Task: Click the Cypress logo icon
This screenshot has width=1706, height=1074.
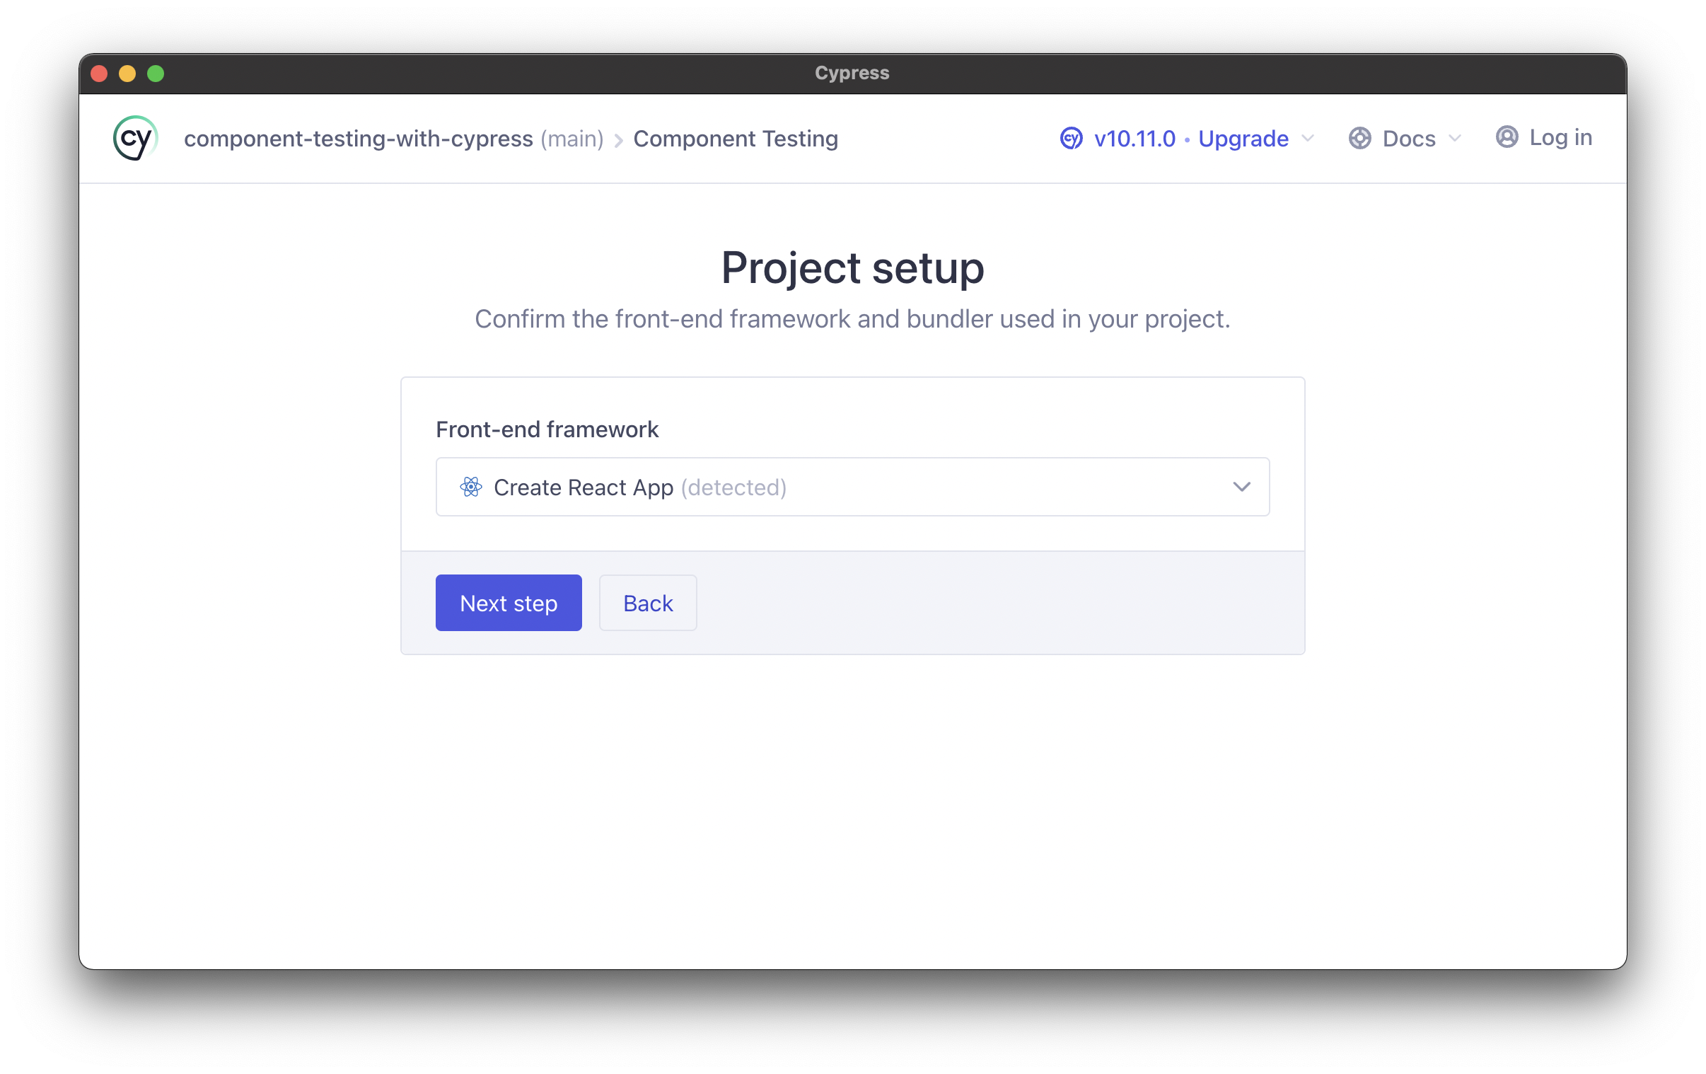Action: [134, 138]
